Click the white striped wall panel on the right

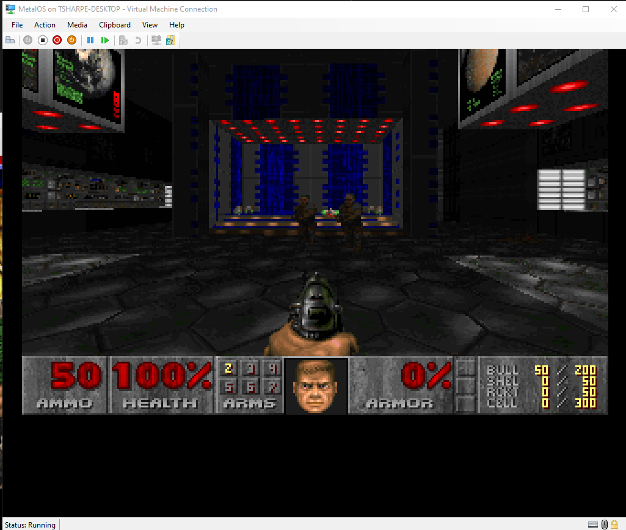561,190
